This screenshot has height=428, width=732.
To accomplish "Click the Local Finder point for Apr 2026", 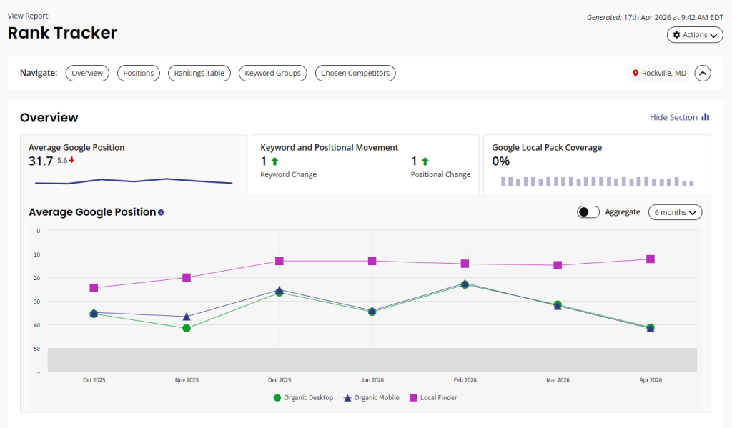I will point(651,259).
